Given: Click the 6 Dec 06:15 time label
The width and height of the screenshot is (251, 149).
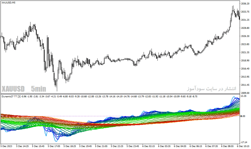Looking at the screenshot, I should pyautogui.click(x=196, y=146).
